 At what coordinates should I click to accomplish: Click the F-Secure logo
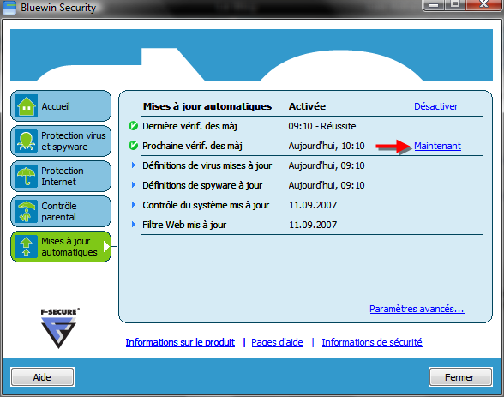pos(59,328)
